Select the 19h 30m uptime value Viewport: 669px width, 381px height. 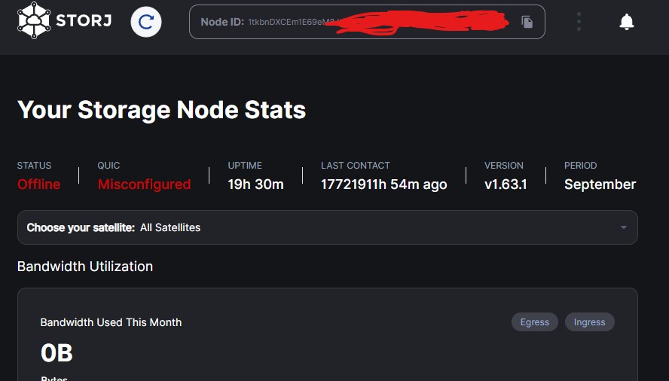(x=255, y=184)
